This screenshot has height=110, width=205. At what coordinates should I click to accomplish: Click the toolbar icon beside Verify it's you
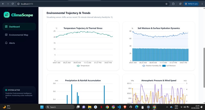click(180, 4)
